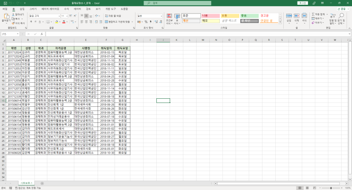The height and width of the screenshot is (190, 352).
Task: Open the 삽입 (Insert) ribbon tab
Action: point(22,9)
